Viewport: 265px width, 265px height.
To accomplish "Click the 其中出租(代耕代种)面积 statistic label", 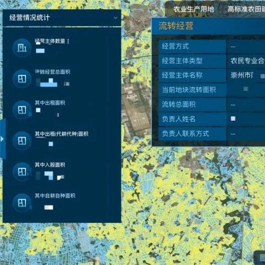I will click(62, 134).
